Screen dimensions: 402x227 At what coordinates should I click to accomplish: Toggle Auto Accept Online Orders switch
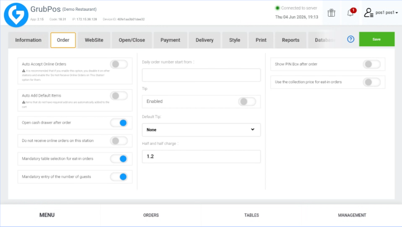pyautogui.click(x=119, y=64)
